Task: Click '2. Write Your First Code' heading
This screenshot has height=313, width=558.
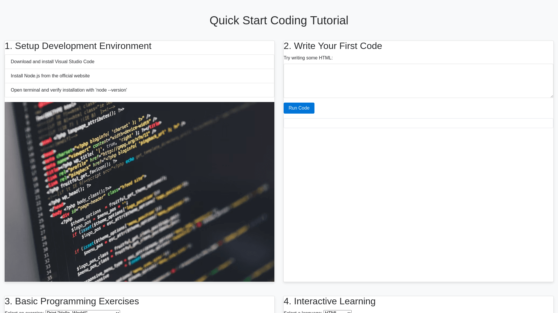Action: coord(332,46)
